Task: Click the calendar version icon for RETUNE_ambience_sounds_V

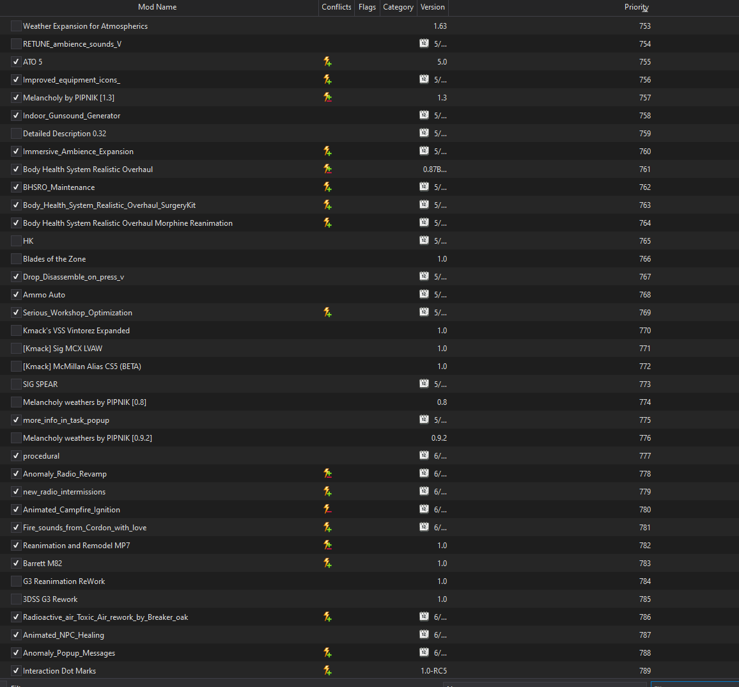Action: click(424, 43)
